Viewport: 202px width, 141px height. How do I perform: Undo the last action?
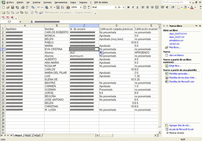pyautogui.click(x=39, y=7)
